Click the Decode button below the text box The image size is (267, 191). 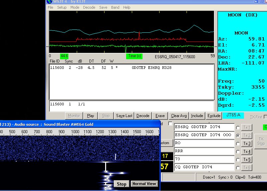(x=143, y=116)
